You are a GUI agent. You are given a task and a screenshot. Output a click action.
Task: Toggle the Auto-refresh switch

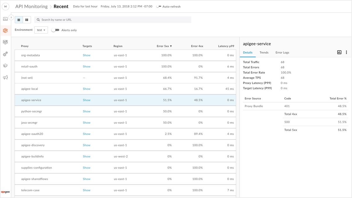(x=159, y=6)
